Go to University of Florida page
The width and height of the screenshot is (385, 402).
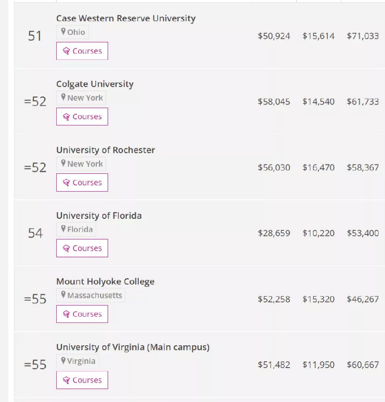coord(99,215)
